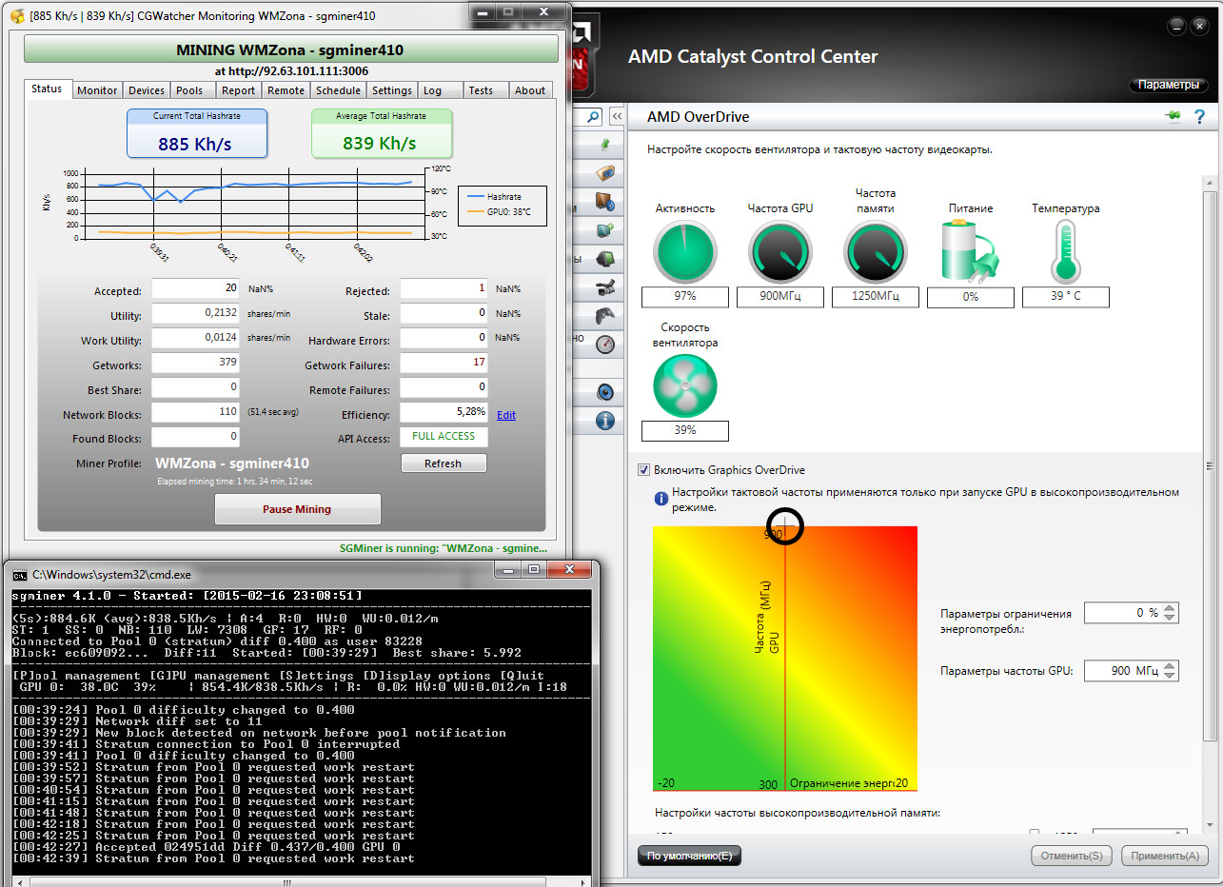Open the video camera sidebar icon

(604, 286)
